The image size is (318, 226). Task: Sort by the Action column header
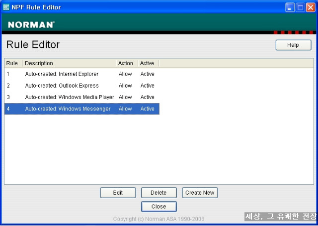coord(127,63)
